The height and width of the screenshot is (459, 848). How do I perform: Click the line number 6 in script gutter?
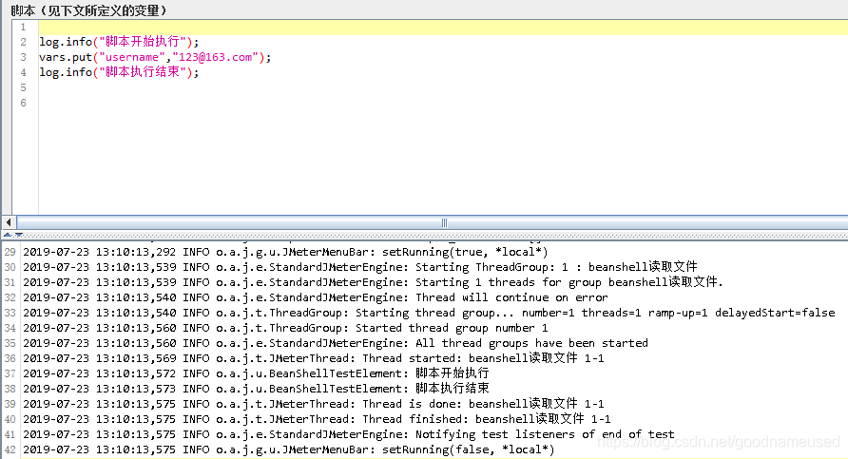(23, 103)
